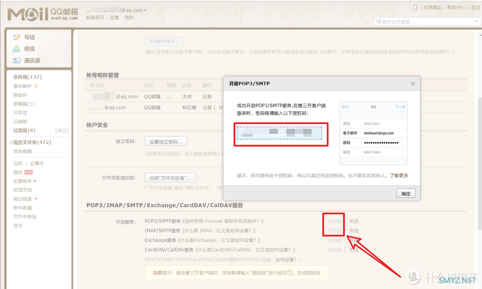Open 日历 in sidebar
This screenshot has width=482, height=289.
click(x=18, y=163)
